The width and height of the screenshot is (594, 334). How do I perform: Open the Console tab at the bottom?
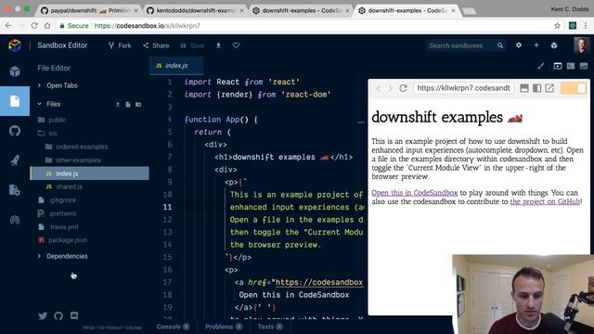point(173,327)
